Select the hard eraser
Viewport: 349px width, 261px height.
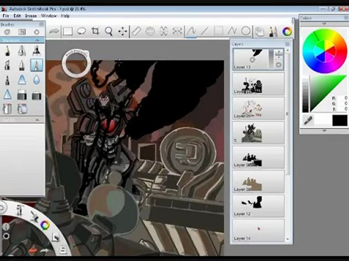tap(22, 95)
